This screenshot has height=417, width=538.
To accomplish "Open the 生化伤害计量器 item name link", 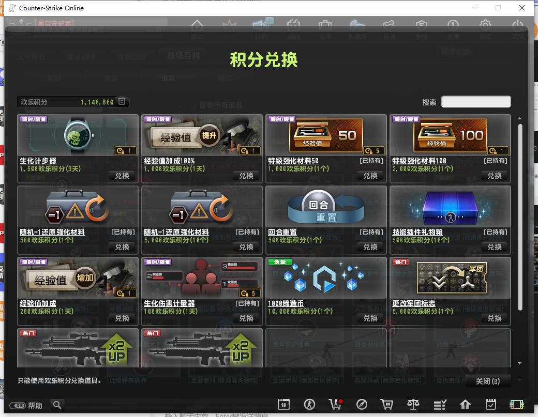I will coord(169,304).
